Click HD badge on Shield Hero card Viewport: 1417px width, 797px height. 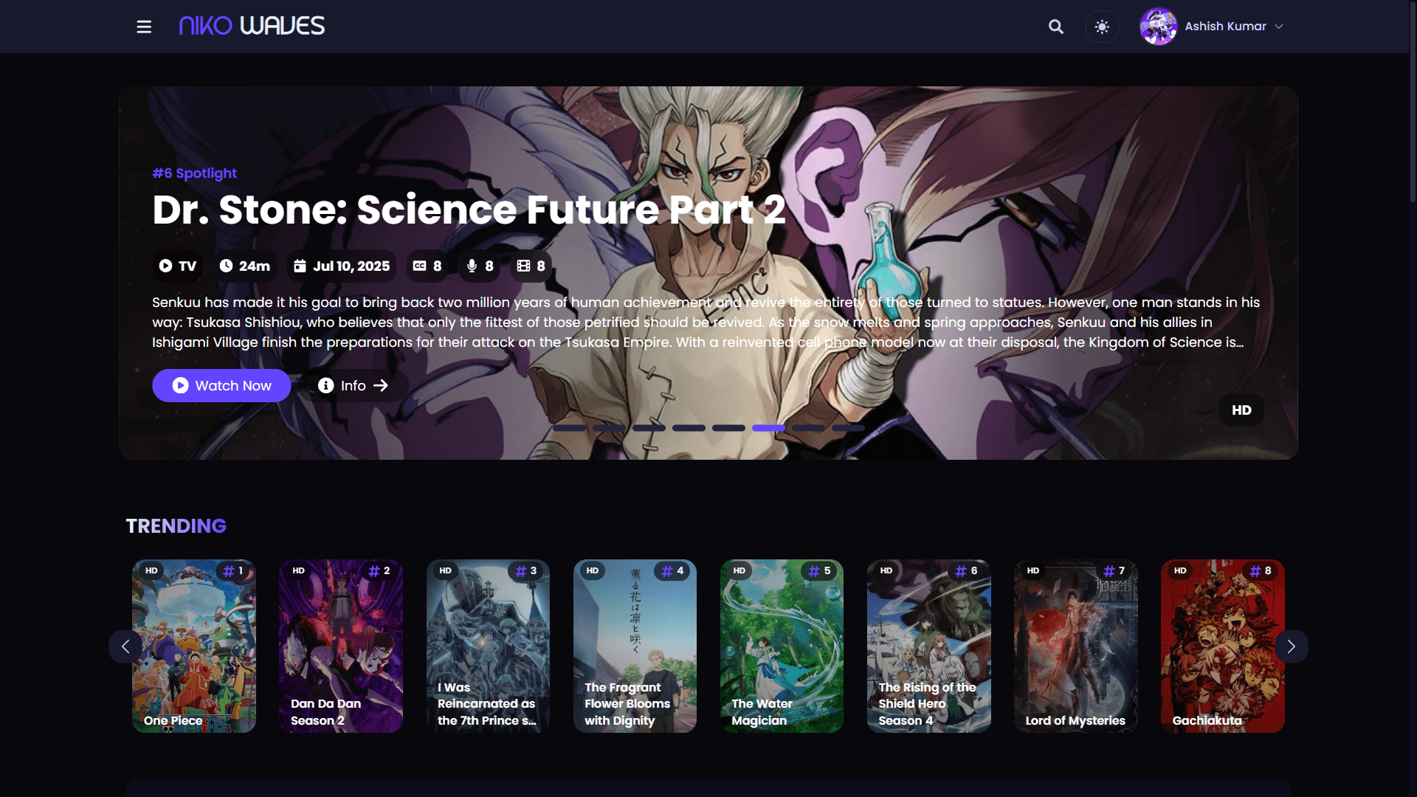(x=886, y=570)
